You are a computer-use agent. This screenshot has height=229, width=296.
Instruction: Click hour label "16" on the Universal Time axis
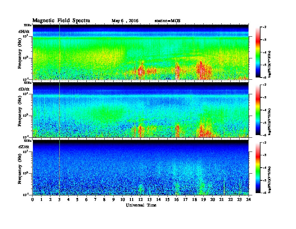pos(176,199)
